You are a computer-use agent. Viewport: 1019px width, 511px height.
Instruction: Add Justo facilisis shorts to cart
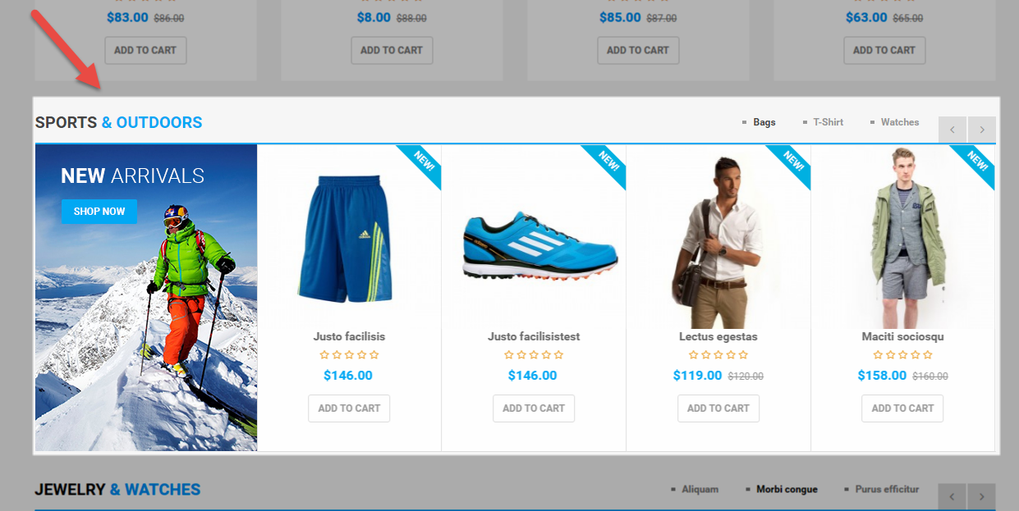(349, 408)
